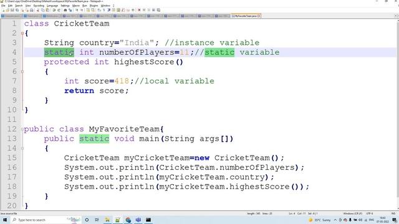Open the File menu

(x=3, y=6)
